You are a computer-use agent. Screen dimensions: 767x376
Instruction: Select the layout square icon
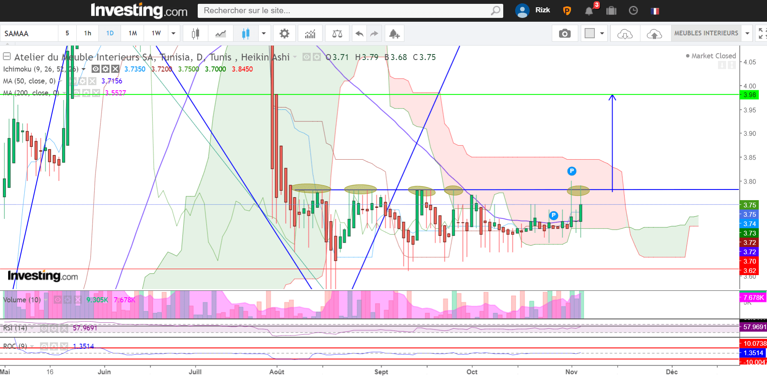(x=590, y=33)
